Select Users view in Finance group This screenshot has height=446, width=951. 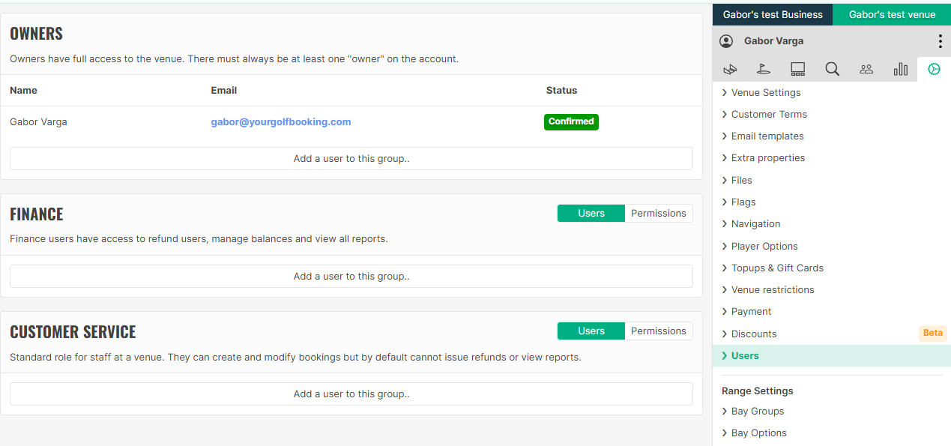(591, 214)
